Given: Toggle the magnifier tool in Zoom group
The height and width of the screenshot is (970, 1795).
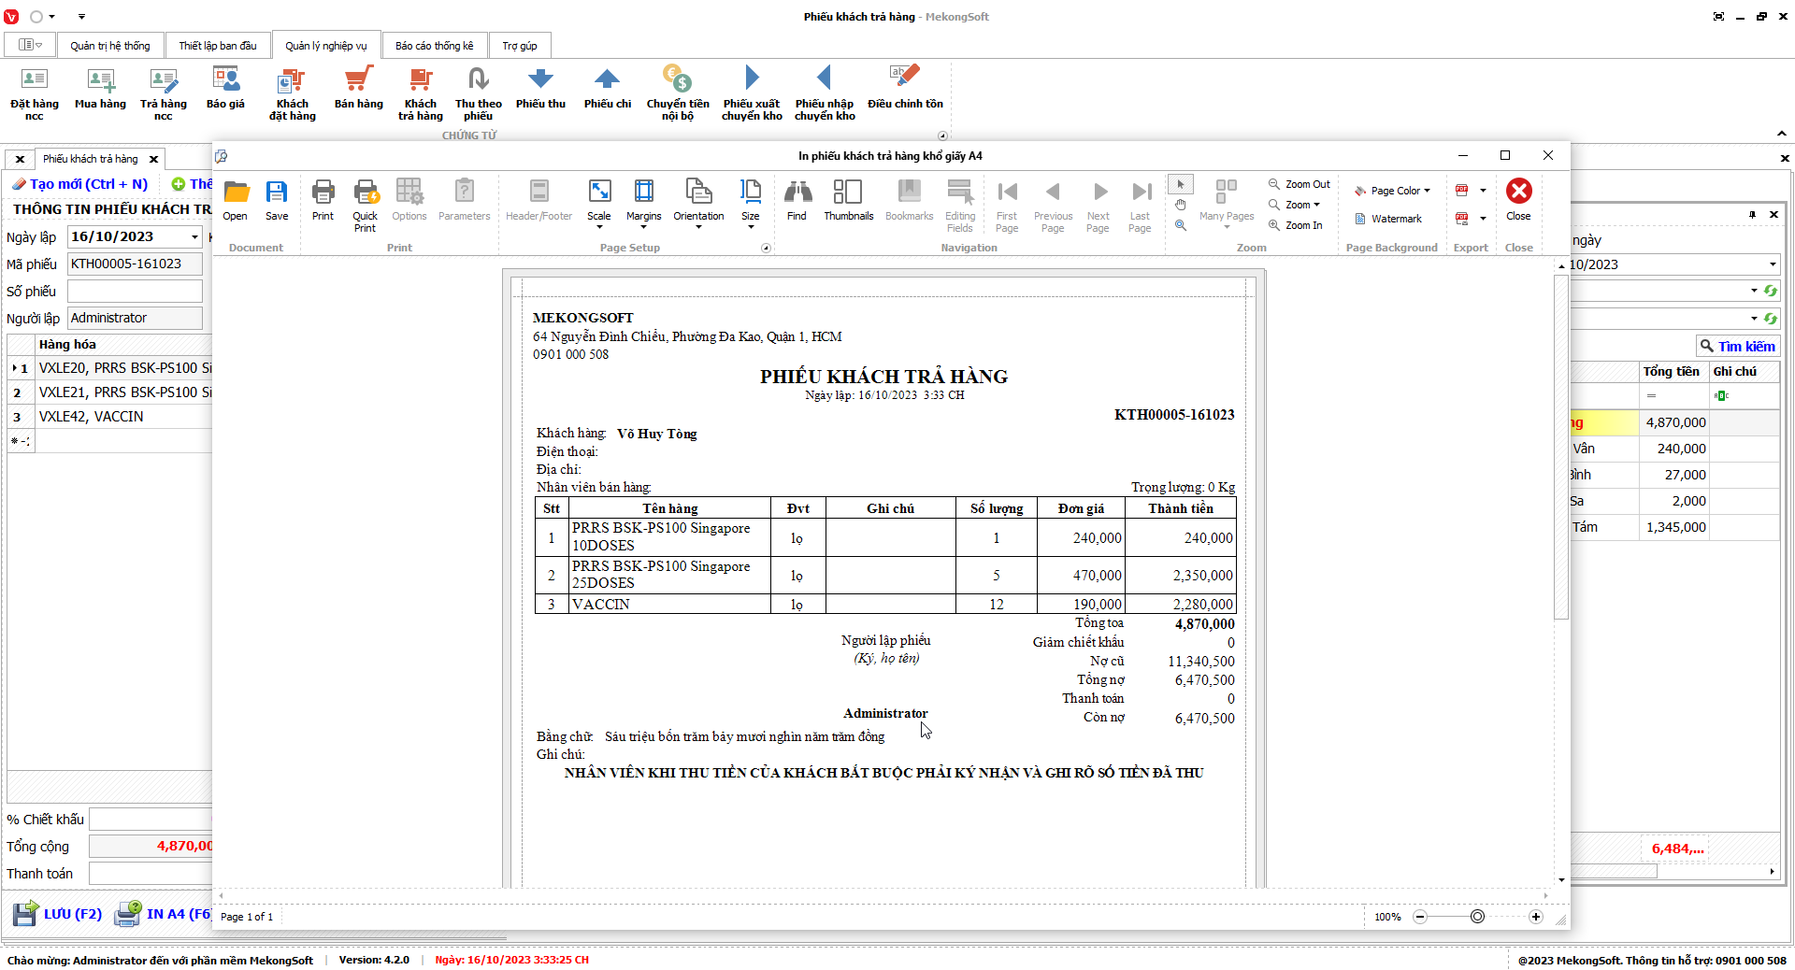Looking at the screenshot, I should 1181,225.
